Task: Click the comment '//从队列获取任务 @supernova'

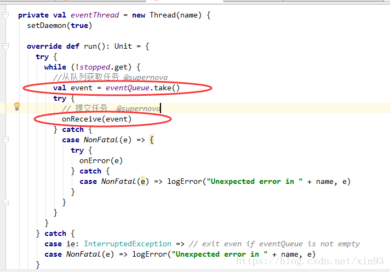Action: point(110,77)
